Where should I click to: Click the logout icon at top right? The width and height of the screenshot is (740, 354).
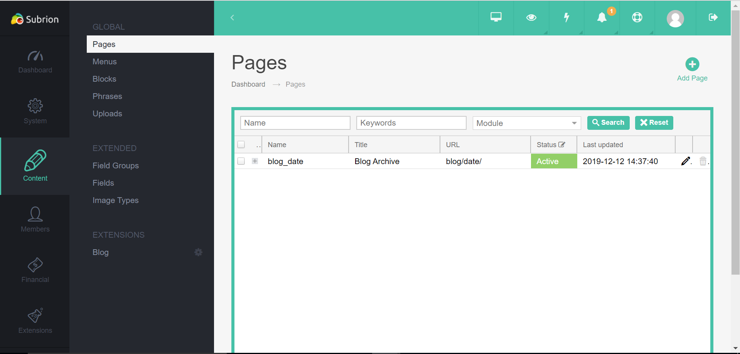(713, 17)
